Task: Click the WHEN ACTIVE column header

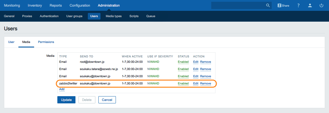Action: [132, 56]
